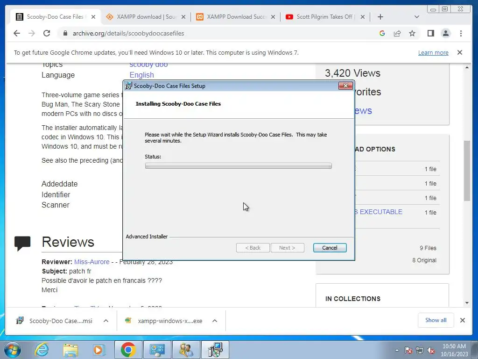Open the WINDOWS EXECUTABLE download option
The height and width of the screenshot is (359, 478).
click(x=379, y=212)
